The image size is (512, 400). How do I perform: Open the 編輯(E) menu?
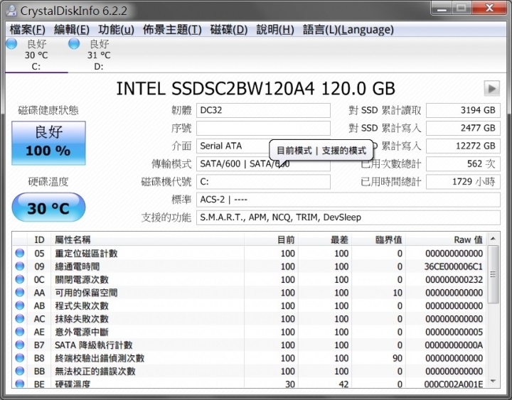[72, 30]
